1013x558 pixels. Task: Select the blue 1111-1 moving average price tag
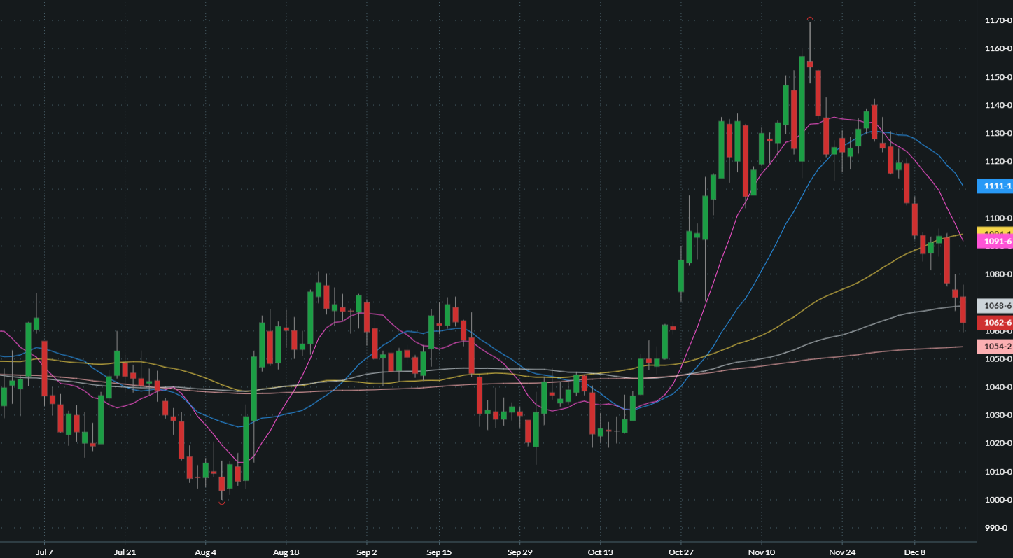tap(998, 186)
